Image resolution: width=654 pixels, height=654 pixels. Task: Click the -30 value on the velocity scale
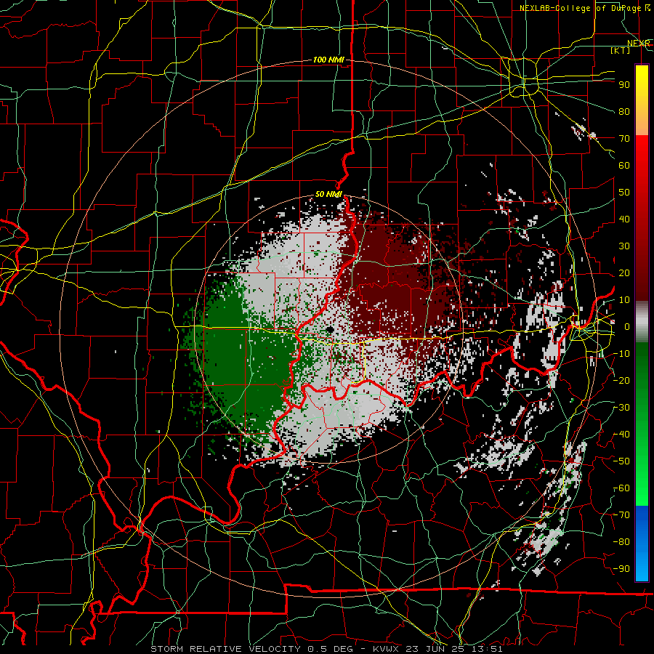click(x=621, y=408)
